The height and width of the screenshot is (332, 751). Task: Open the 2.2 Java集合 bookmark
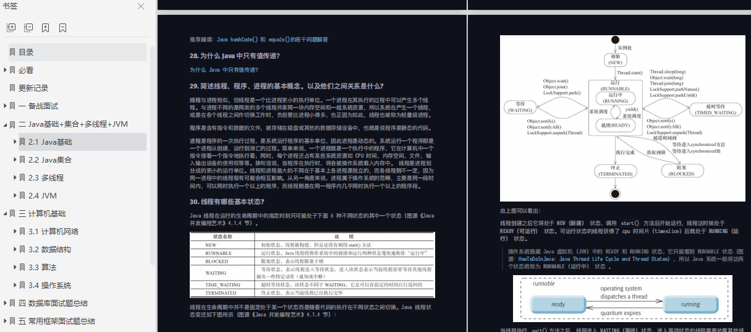point(50,160)
